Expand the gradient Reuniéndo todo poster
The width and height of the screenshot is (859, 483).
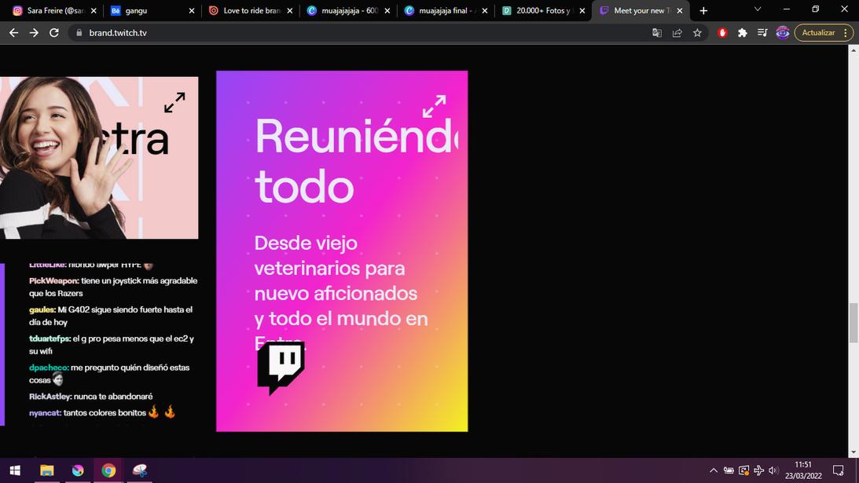(435, 106)
